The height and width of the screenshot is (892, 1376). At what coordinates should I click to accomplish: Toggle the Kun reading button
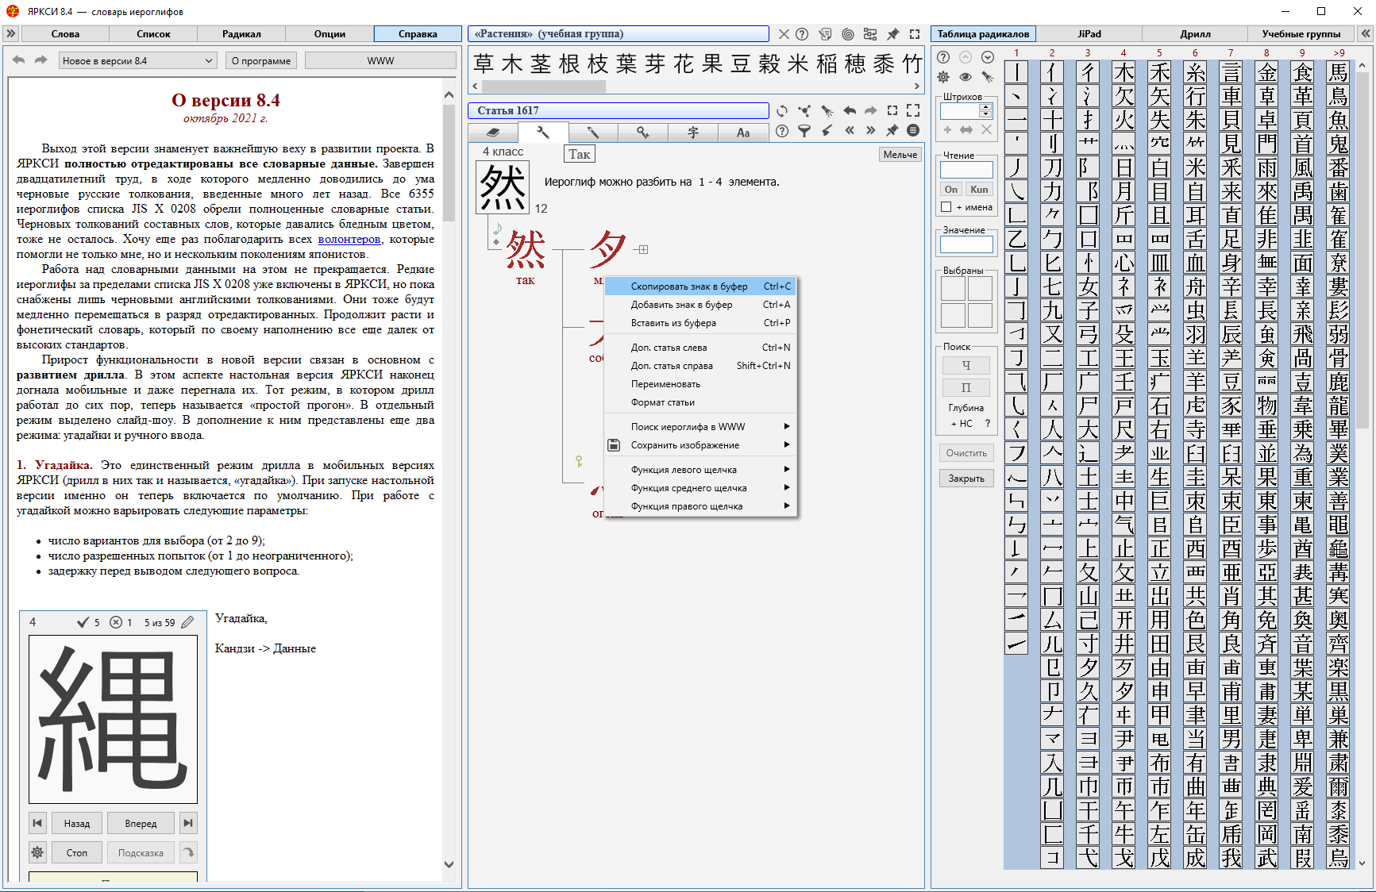click(x=980, y=190)
